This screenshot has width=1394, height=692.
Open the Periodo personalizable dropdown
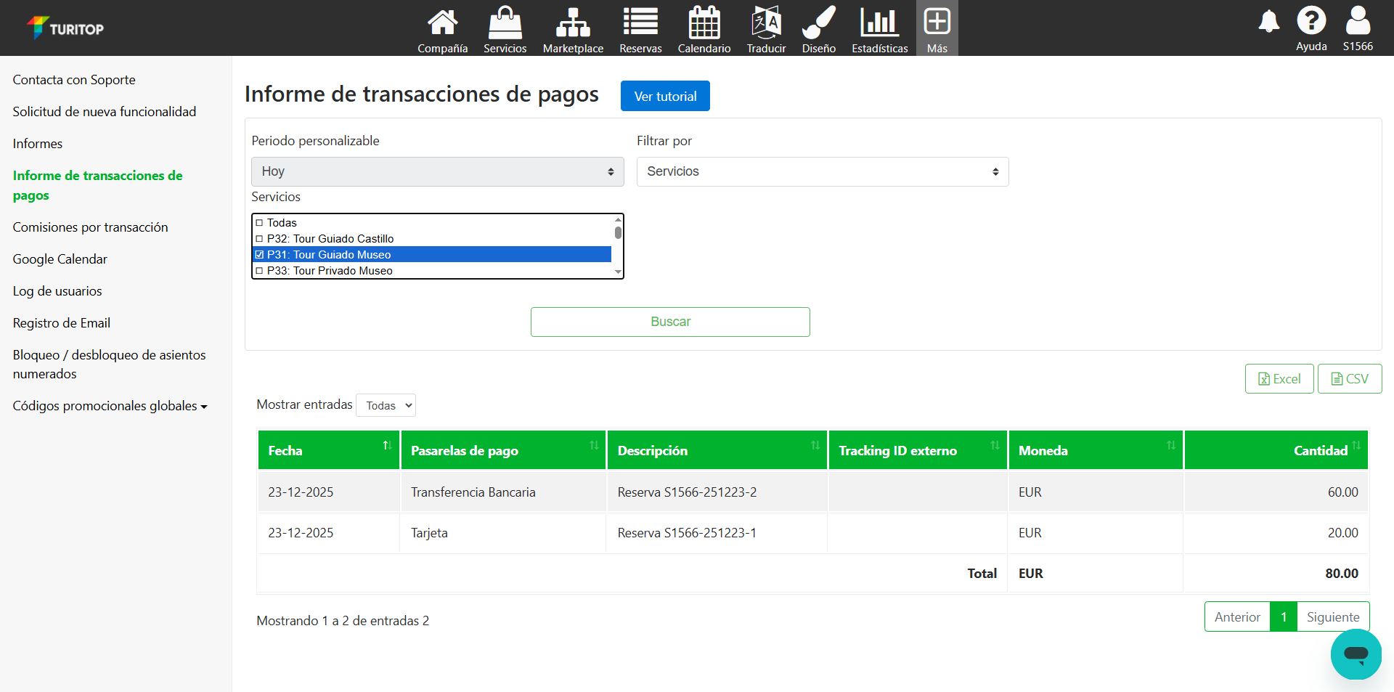(x=437, y=172)
